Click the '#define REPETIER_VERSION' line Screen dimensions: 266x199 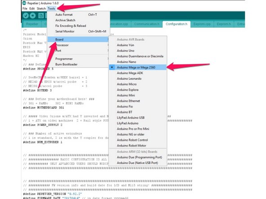pos(53,194)
